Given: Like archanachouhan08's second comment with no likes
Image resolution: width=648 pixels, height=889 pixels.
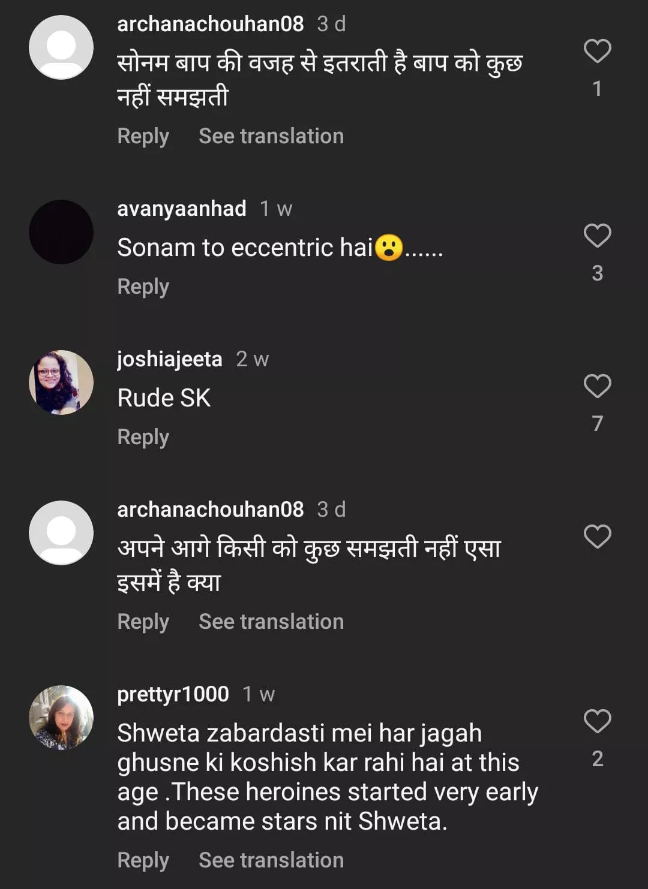Looking at the screenshot, I should point(597,537).
